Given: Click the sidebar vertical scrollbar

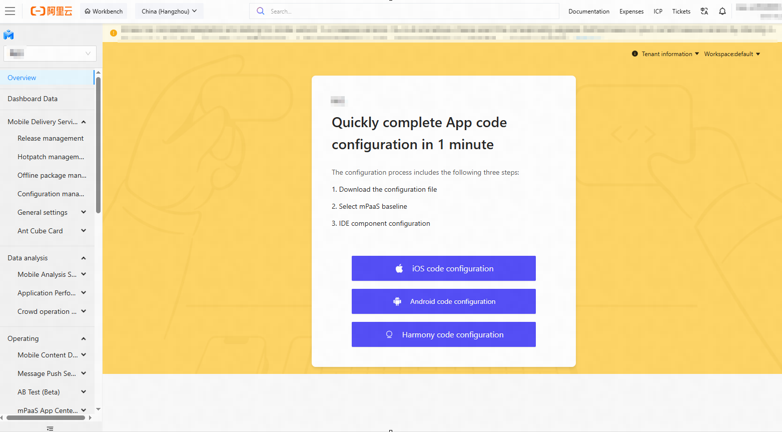Looking at the screenshot, I should tap(98, 145).
